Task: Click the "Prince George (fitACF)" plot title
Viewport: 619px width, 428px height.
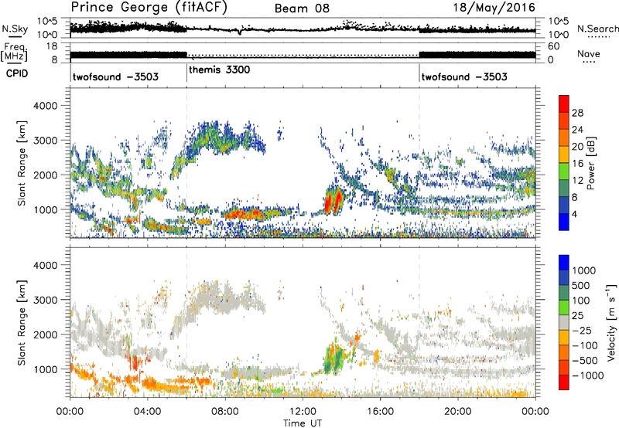Action: (149, 8)
